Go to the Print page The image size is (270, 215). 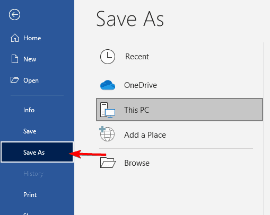(x=30, y=195)
